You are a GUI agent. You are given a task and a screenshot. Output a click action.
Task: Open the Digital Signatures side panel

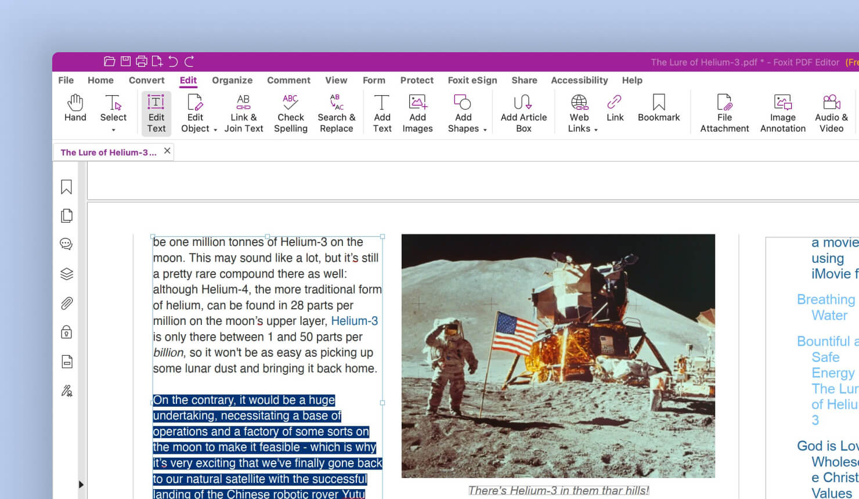(x=67, y=390)
